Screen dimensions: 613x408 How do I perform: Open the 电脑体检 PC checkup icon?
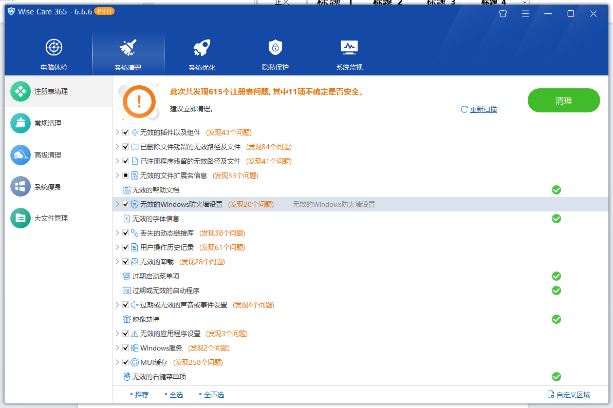coord(54,48)
